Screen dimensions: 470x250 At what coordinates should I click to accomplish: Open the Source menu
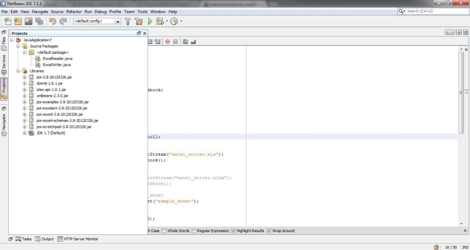coord(57,11)
